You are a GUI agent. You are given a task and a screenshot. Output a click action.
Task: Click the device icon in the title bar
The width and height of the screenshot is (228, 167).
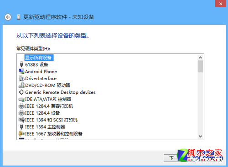click(19, 17)
